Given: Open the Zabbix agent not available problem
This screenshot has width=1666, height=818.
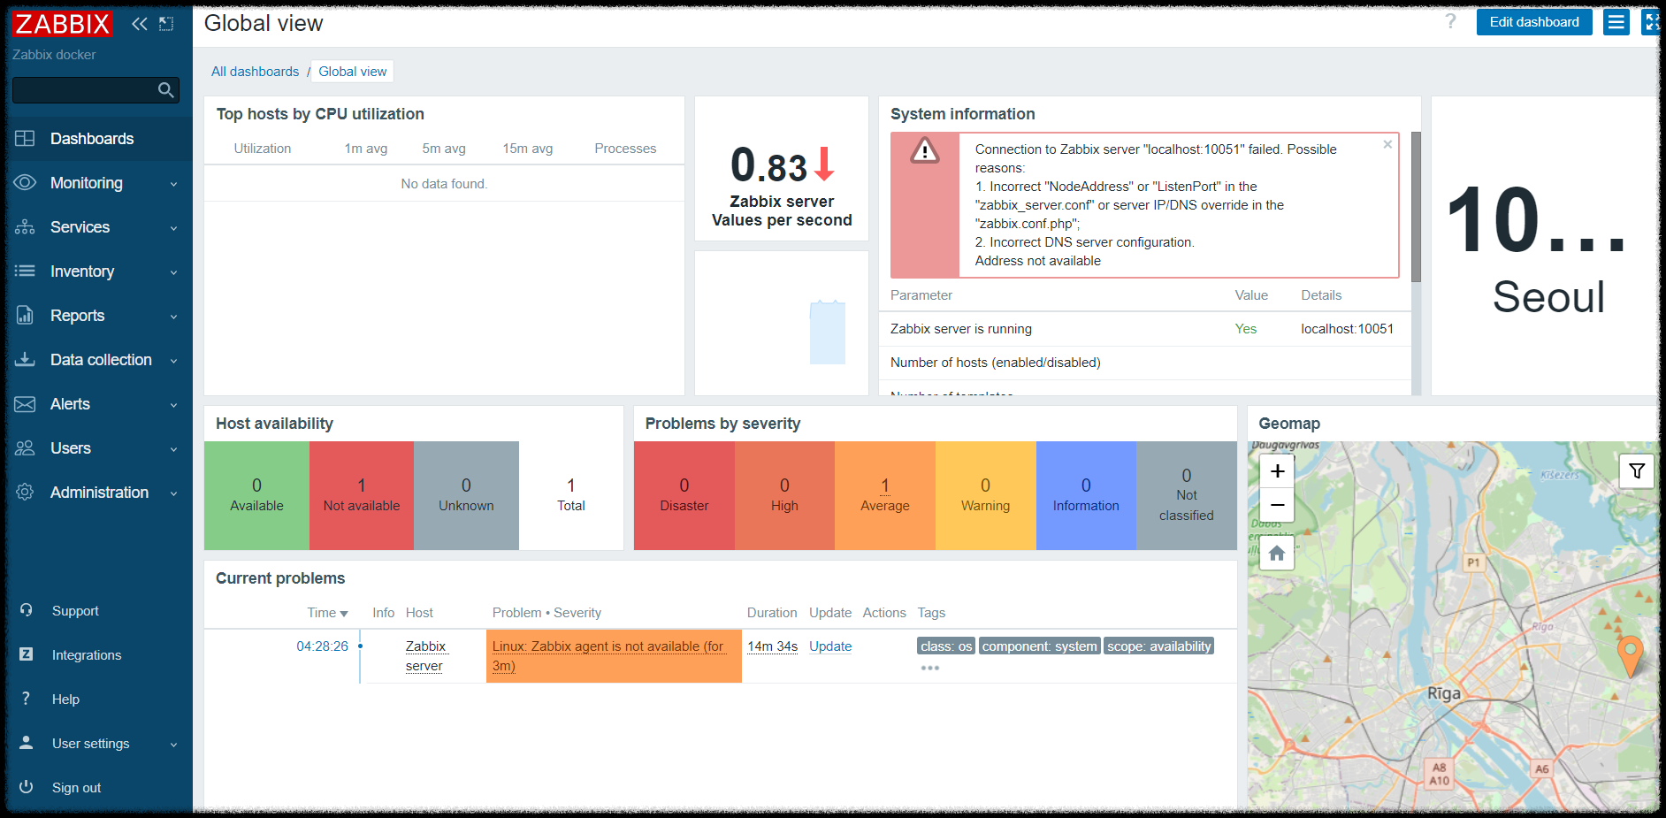Looking at the screenshot, I should 608,656.
